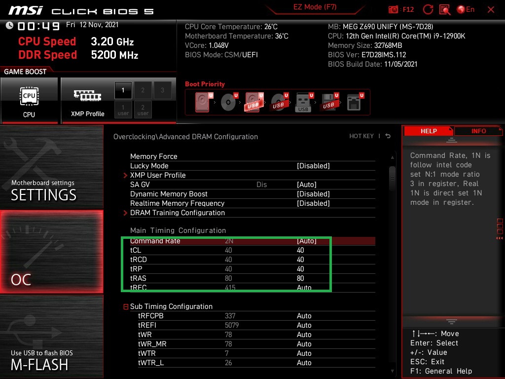Toggle CPU Game Boost button
The width and height of the screenshot is (505, 379).
pos(29,101)
